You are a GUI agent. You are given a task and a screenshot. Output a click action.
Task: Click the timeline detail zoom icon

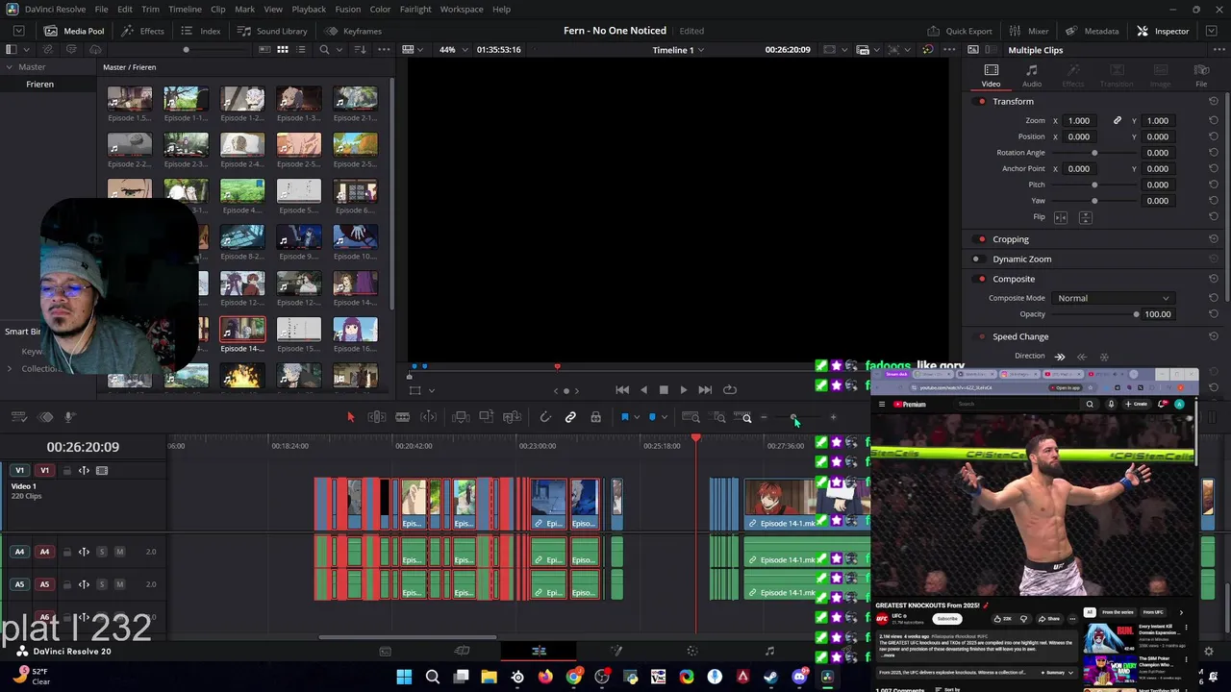(718, 417)
